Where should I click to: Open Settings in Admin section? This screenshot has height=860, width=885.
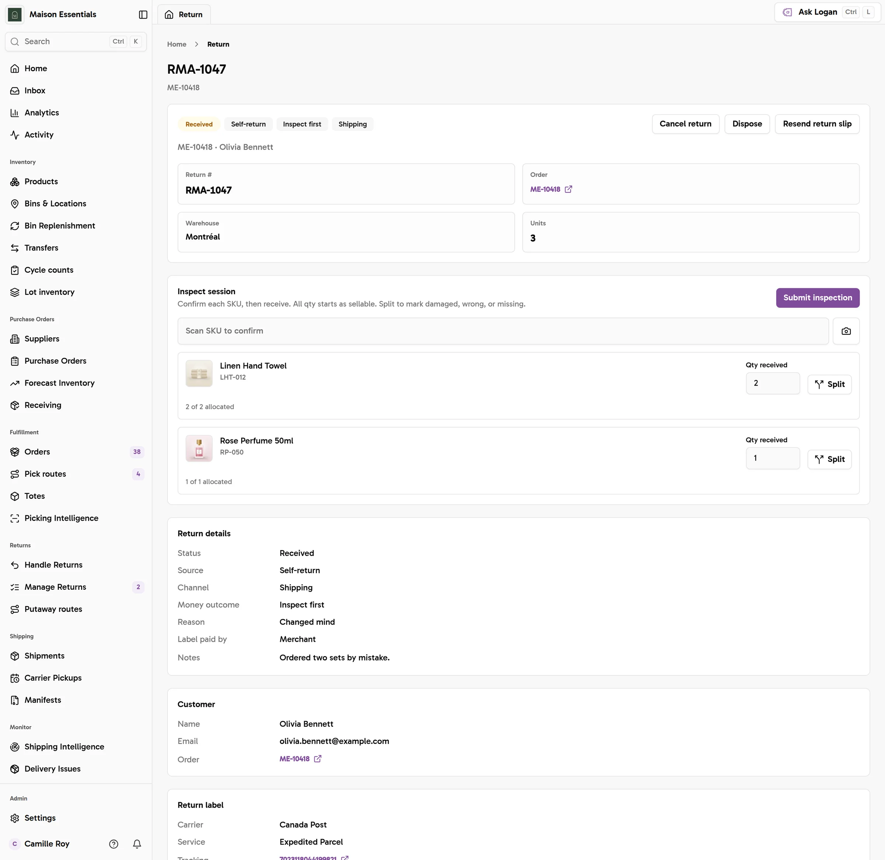[76, 818]
